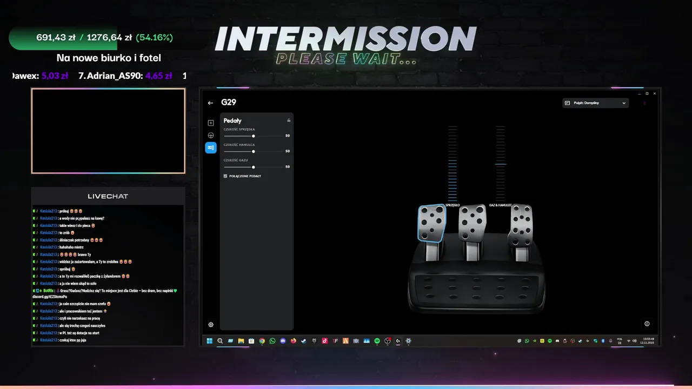The width and height of the screenshot is (692, 389).
Task: Open the Windows Start menu
Action: (x=209, y=341)
